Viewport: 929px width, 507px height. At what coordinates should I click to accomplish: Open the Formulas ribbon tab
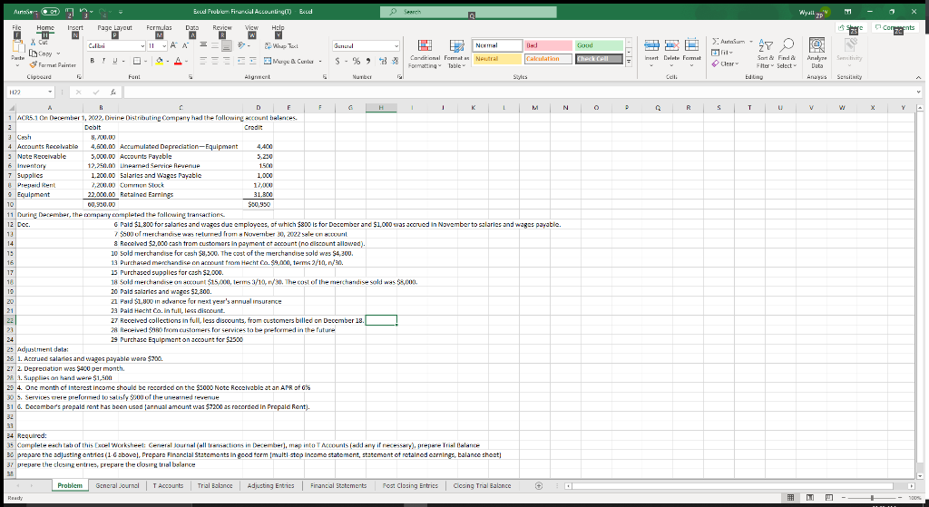pos(159,27)
